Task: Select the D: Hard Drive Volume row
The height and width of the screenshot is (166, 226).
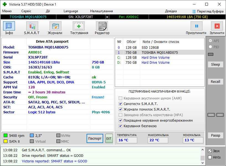Action: pos(160,63)
